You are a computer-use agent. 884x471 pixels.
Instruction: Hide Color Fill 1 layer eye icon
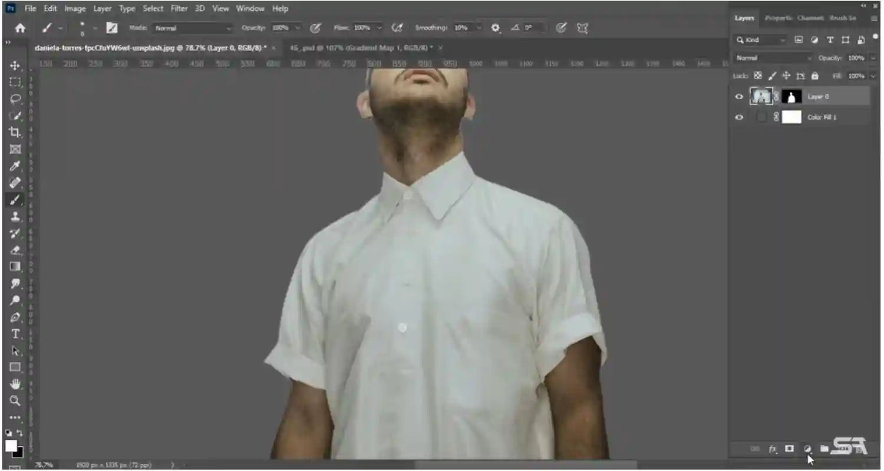click(x=739, y=117)
